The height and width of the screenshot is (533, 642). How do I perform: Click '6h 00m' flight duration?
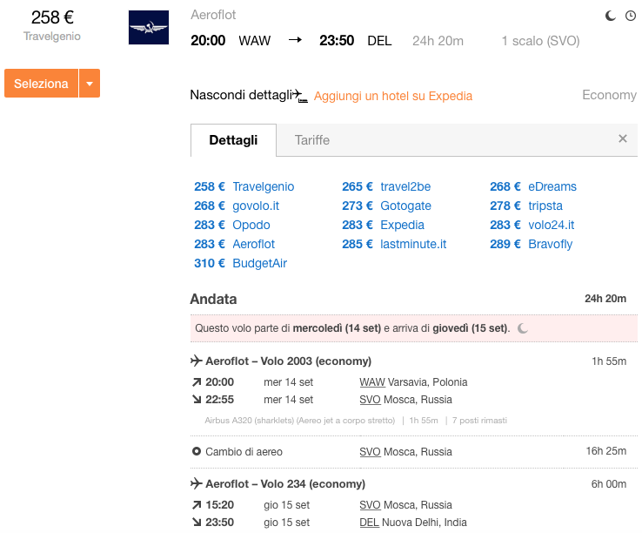pyautogui.click(x=608, y=484)
